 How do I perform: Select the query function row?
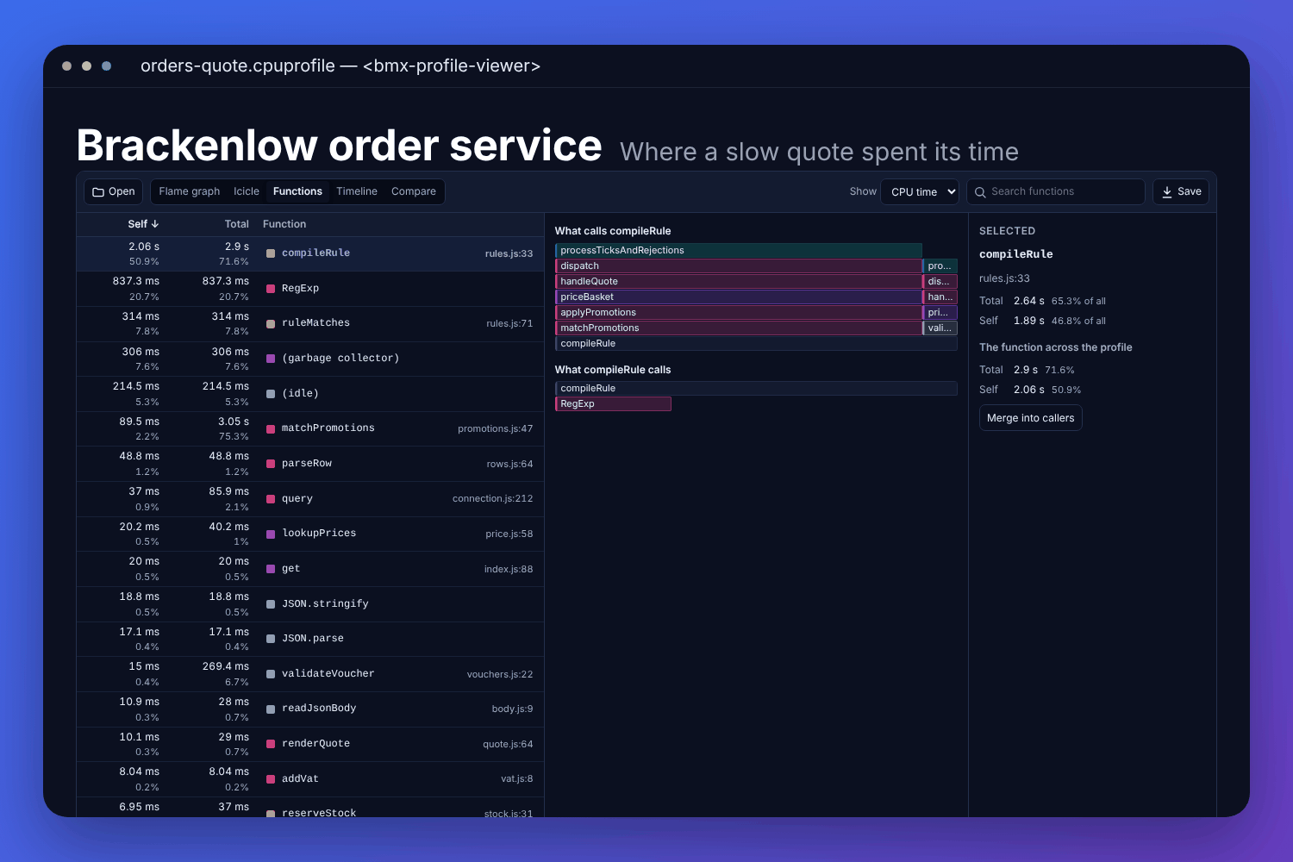pyautogui.click(x=310, y=499)
